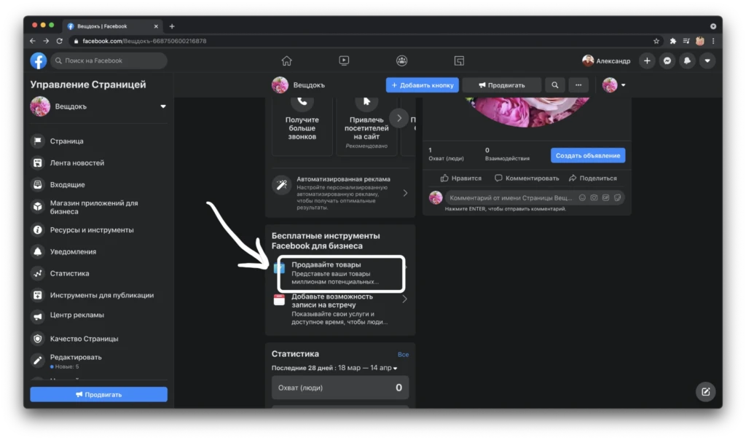Open the Последние 28 дней date range dropdown
746x440 pixels.
(334, 368)
